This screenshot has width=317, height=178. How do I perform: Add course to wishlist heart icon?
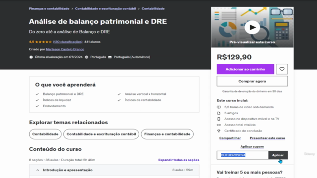click(282, 69)
